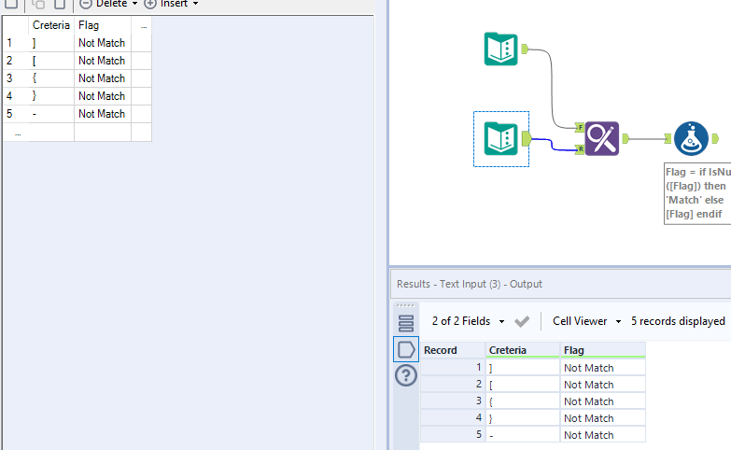
Task: Open the Delete dropdown arrow
Action: pyautogui.click(x=134, y=4)
